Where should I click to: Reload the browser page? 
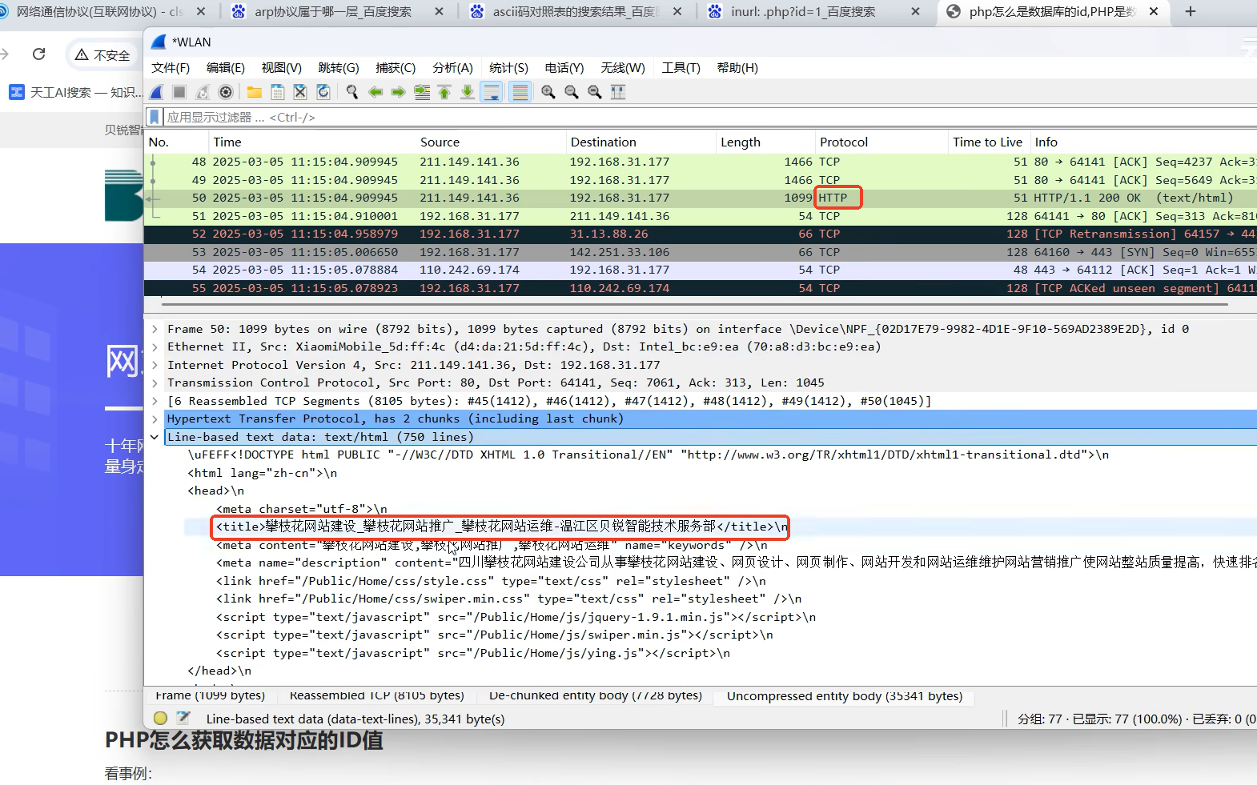[38, 54]
